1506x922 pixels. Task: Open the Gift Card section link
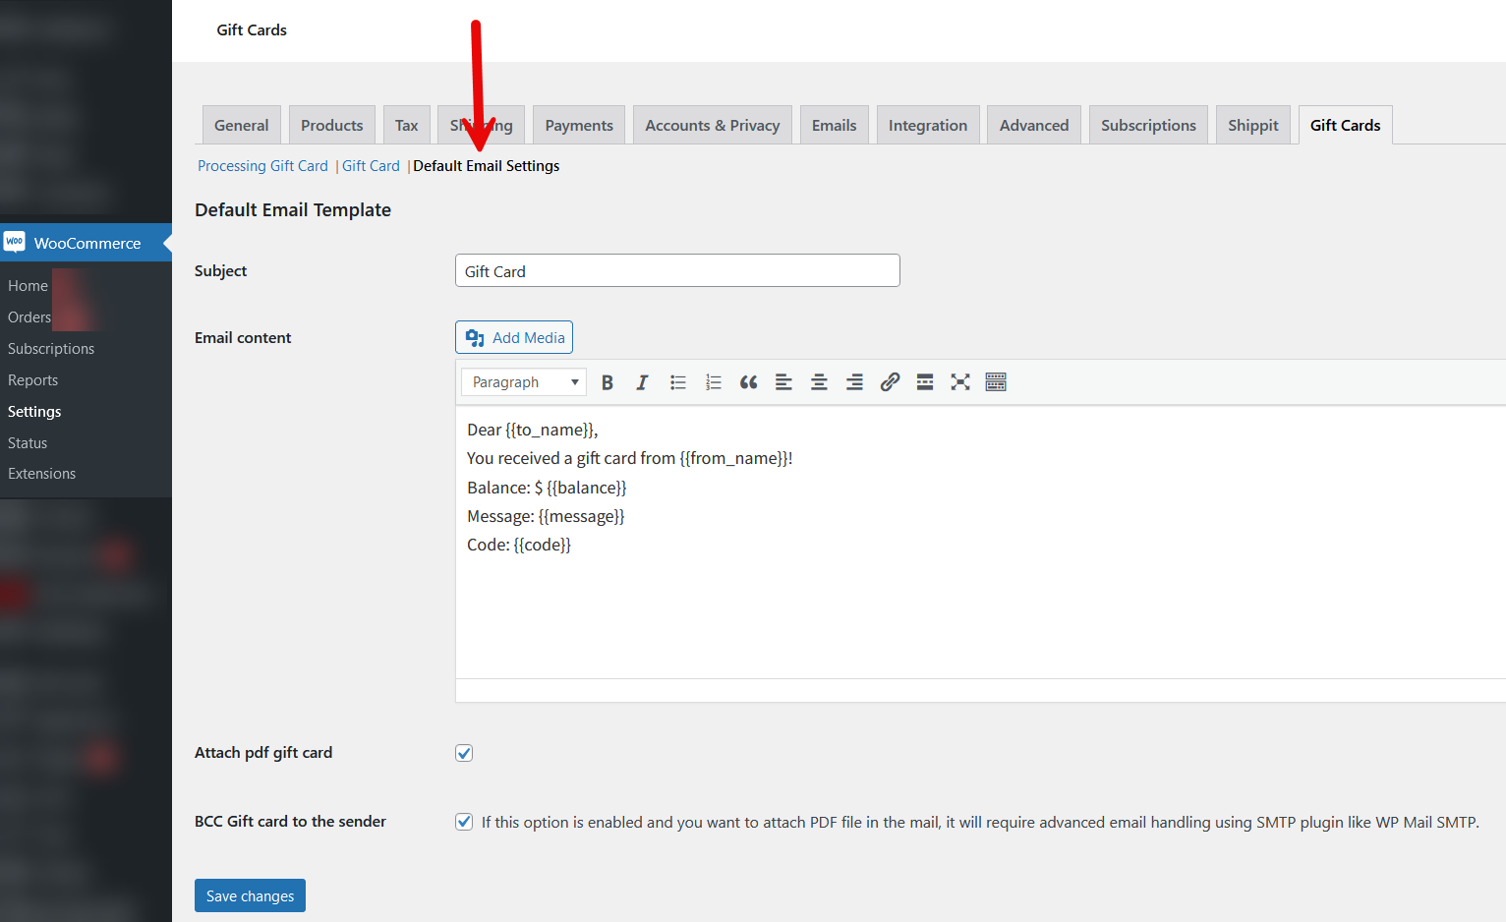pyautogui.click(x=371, y=166)
